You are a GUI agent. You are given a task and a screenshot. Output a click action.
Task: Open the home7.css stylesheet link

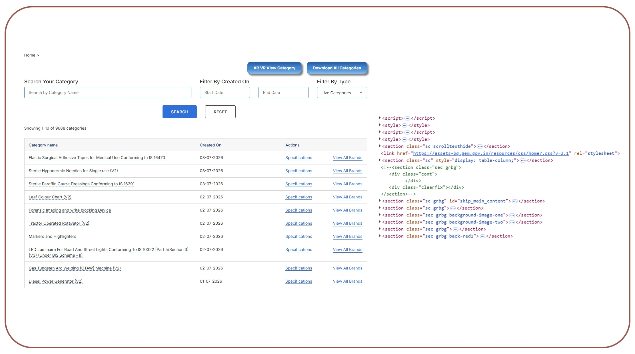(x=491, y=153)
